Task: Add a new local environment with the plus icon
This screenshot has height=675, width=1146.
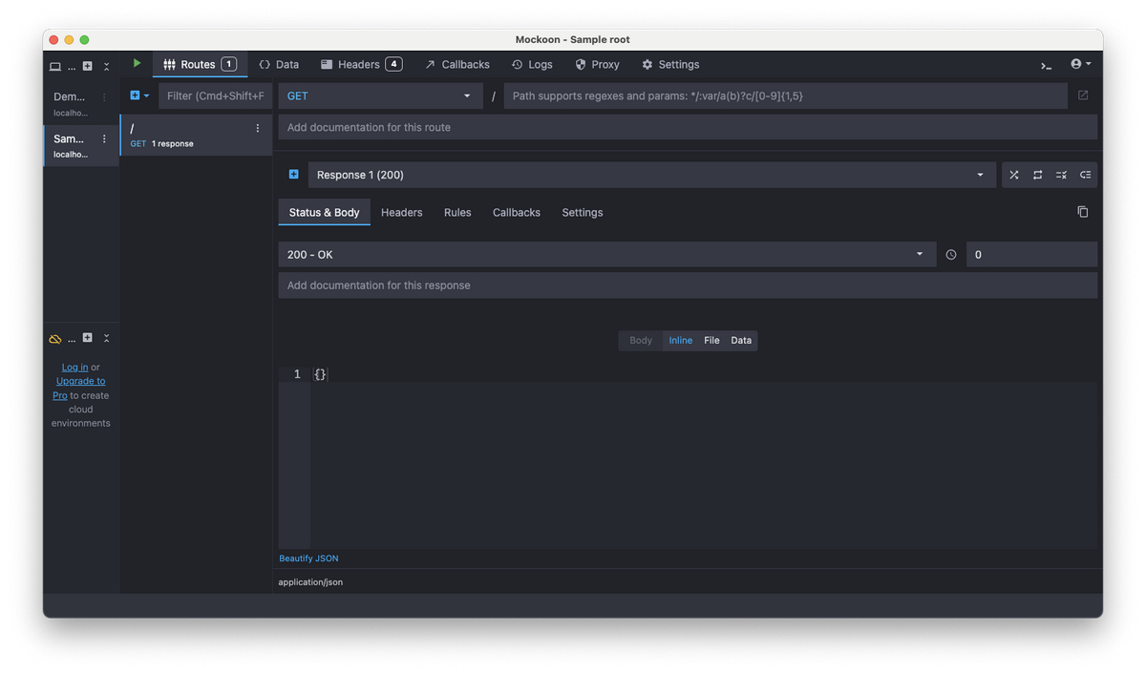Action: (87, 66)
